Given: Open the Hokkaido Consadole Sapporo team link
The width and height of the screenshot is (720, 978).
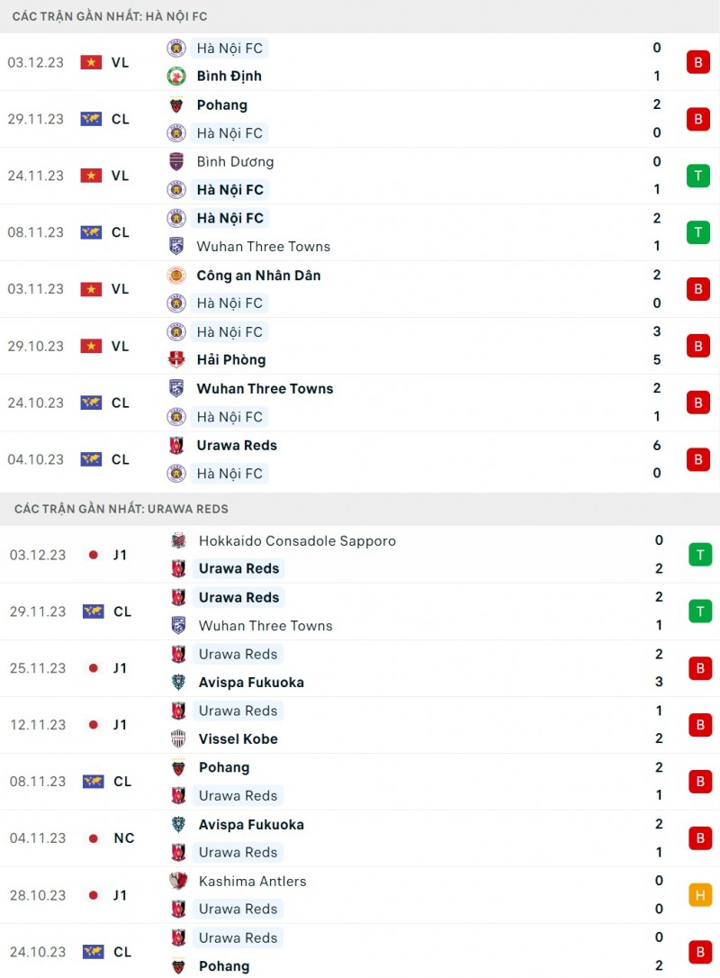Looking at the screenshot, I should pyautogui.click(x=297, y=541).
